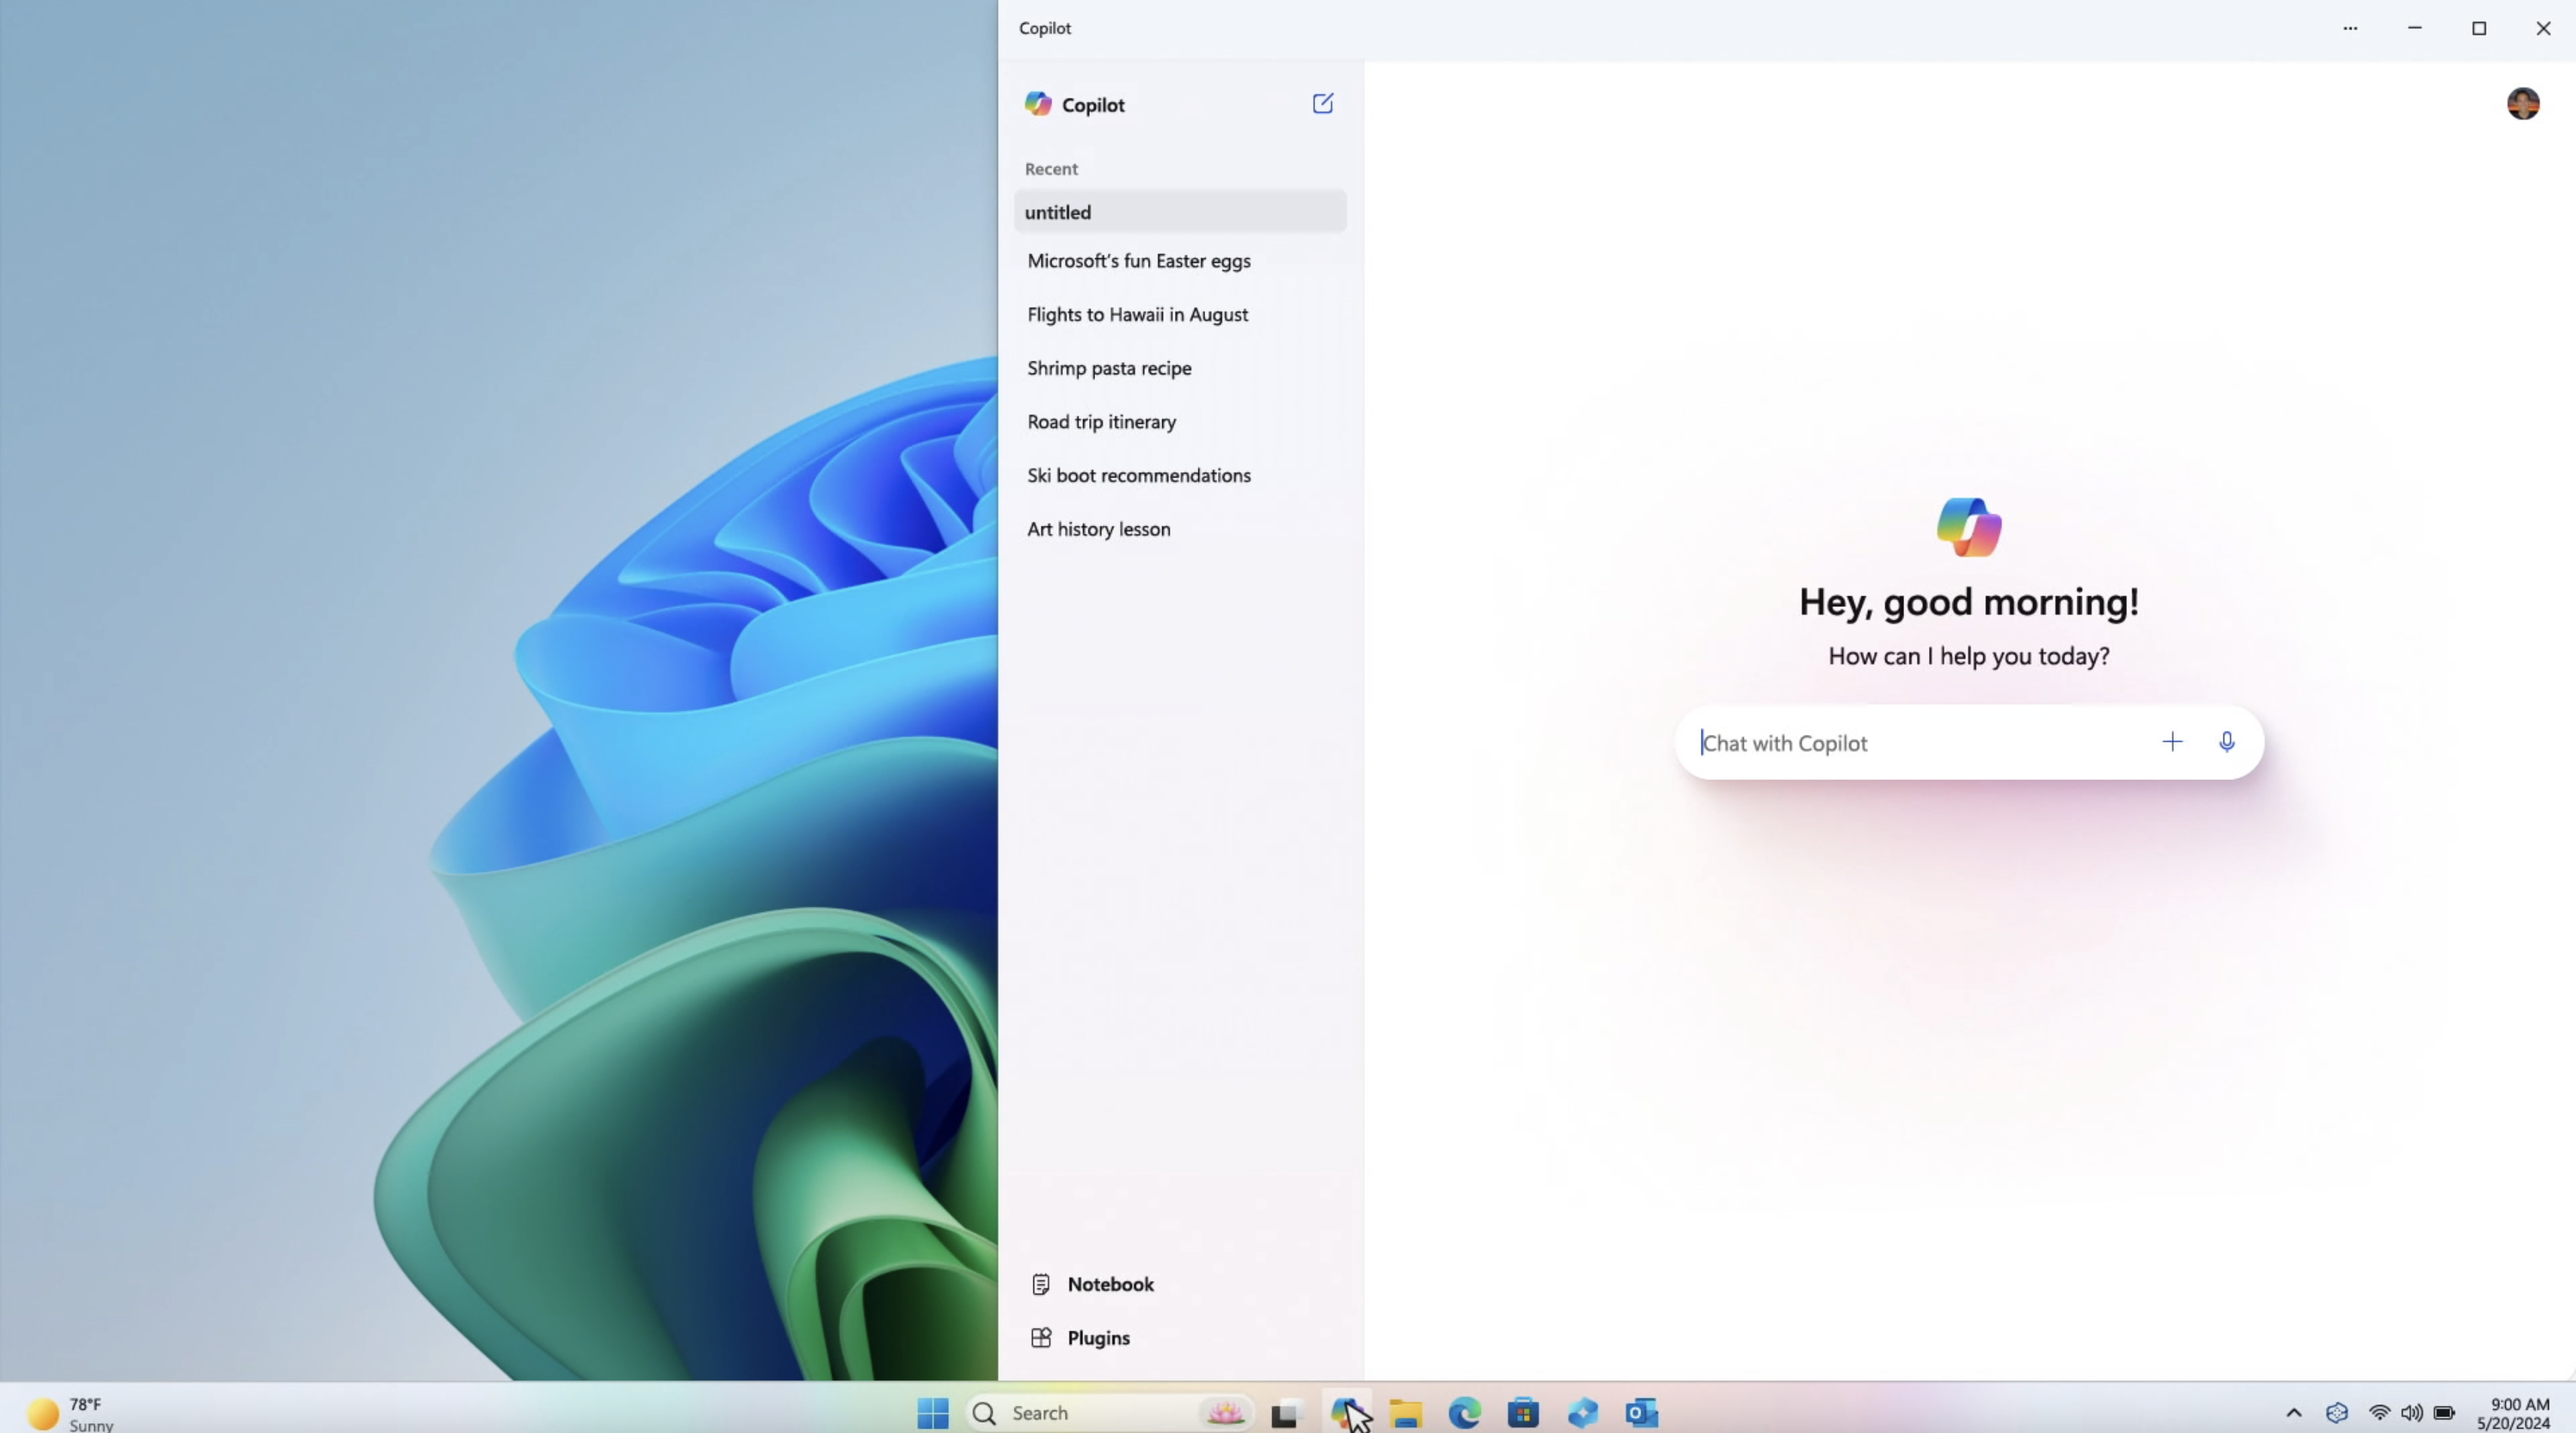
Task: Click the Copilot logo in sidebar header
Action: point(1038,104)
